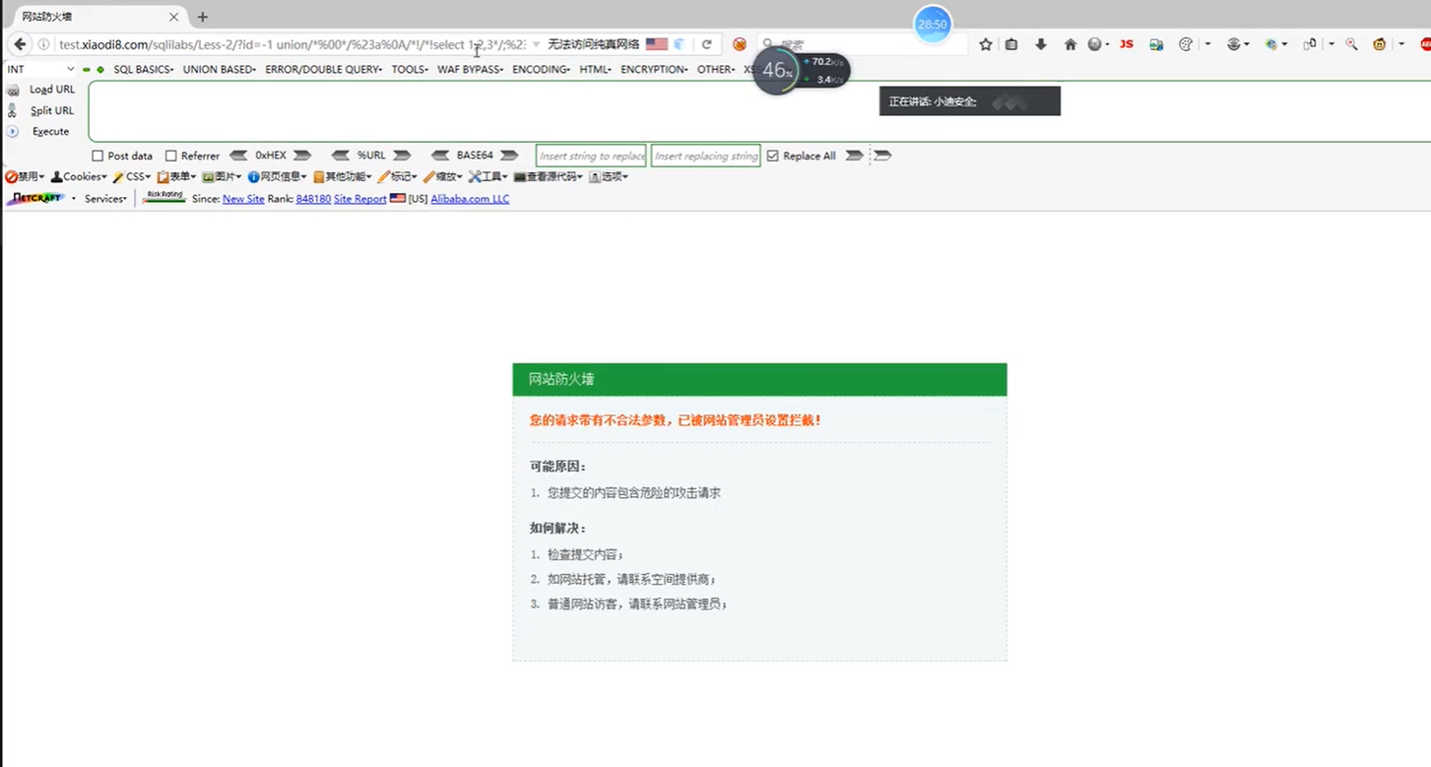The height and width of the screenshot is (767, 1431).
Task: Expand the ERROR/DOUBLE QUERY menu
Action: coord(324,69)
